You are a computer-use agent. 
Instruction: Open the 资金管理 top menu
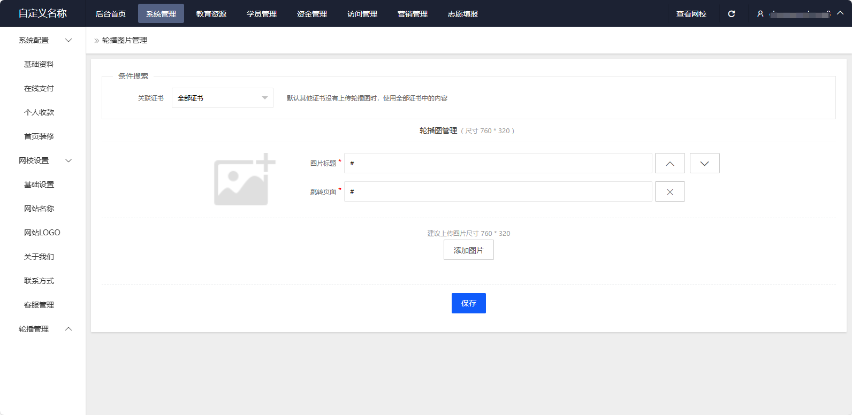pyautogui.click(x=312, y=14)
